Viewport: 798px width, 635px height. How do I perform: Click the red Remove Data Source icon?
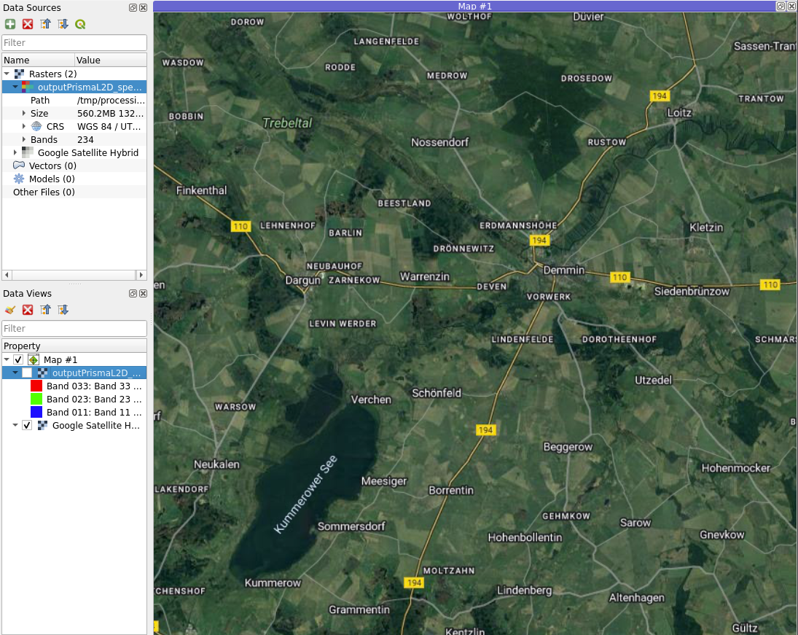[28, 24]
